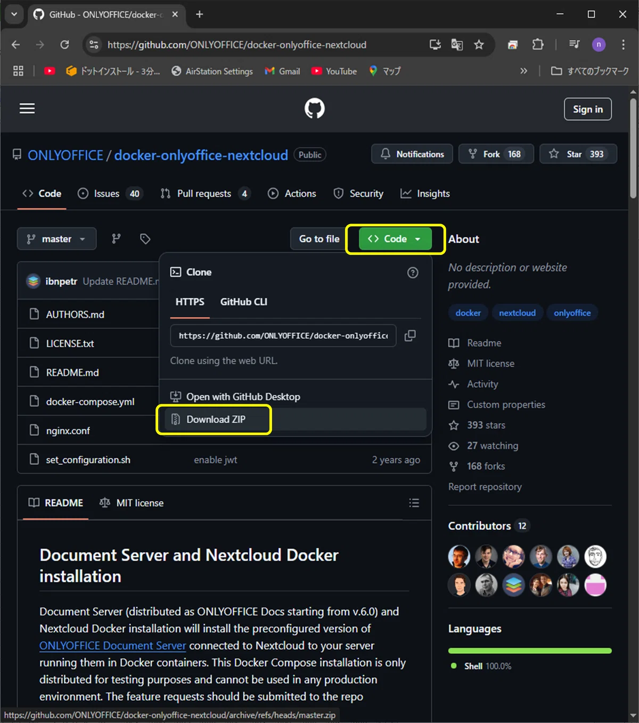Screen dimensions: 639x723
Task: Open the browser profile avatar
Action: click(599, 45)
